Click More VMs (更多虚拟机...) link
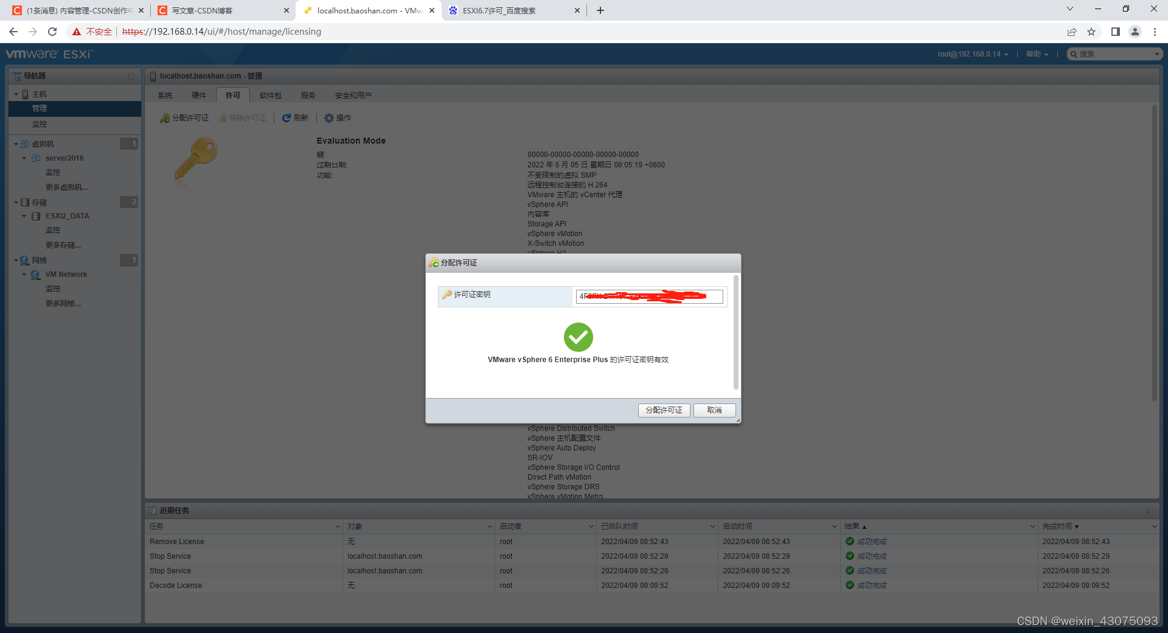Image resolution: width=1168 pixels, height=633 pixels. pyautogui.click(x=67, y=187)
